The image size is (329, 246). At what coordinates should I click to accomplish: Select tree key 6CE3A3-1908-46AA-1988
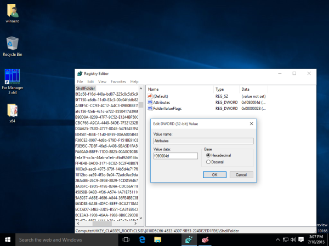[x=107, y=215]
